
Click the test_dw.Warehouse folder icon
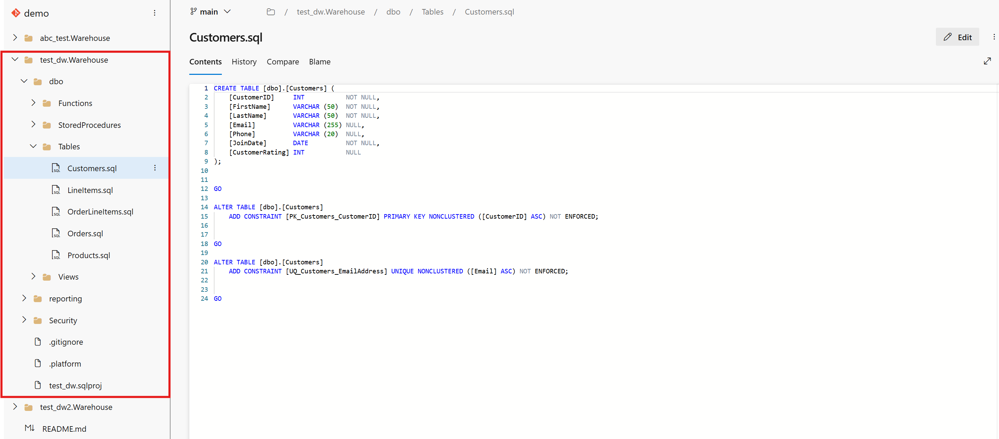pos(28,60)
